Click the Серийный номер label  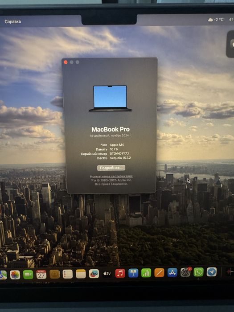tap(94, 154)
